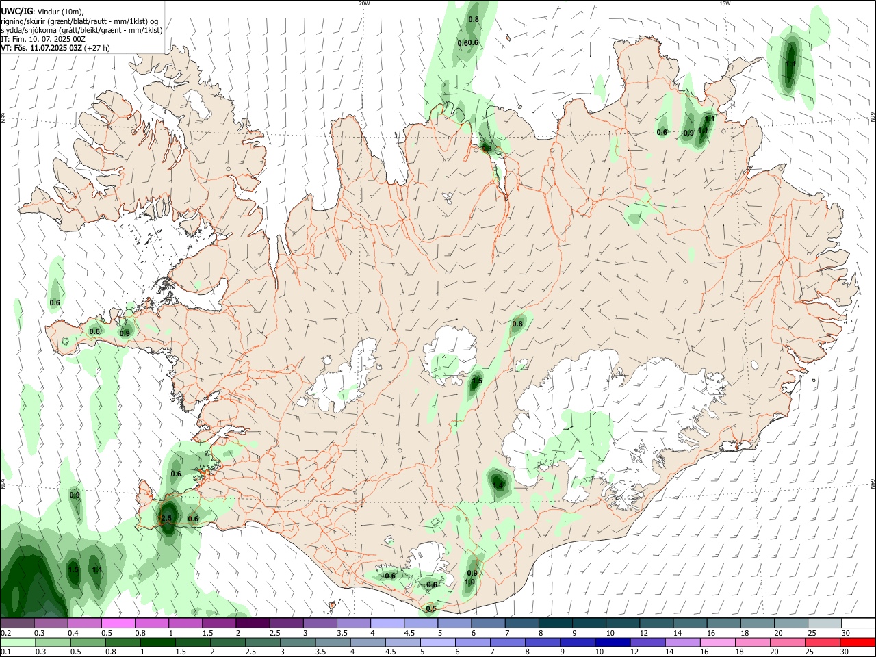Click the '20W' longitude label
The width and height of the screenshot is (876, 657).
[x=364, y=3]
